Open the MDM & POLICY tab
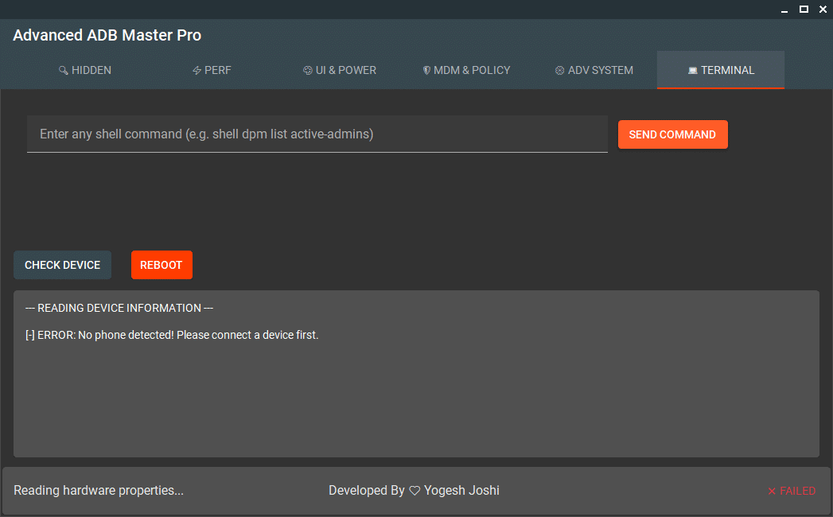This screenshot has width=833, height=517. 466,70
